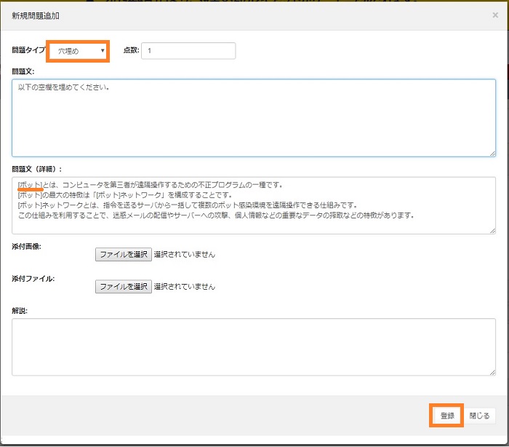Click the 問題文（詳細）: label
Viewport: 509px width, 447px height.
click(37, 169)
